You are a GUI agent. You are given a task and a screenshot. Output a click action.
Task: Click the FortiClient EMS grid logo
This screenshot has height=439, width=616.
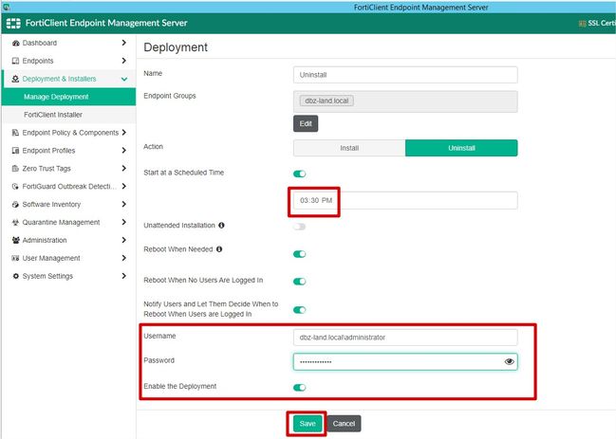[13, 23]
